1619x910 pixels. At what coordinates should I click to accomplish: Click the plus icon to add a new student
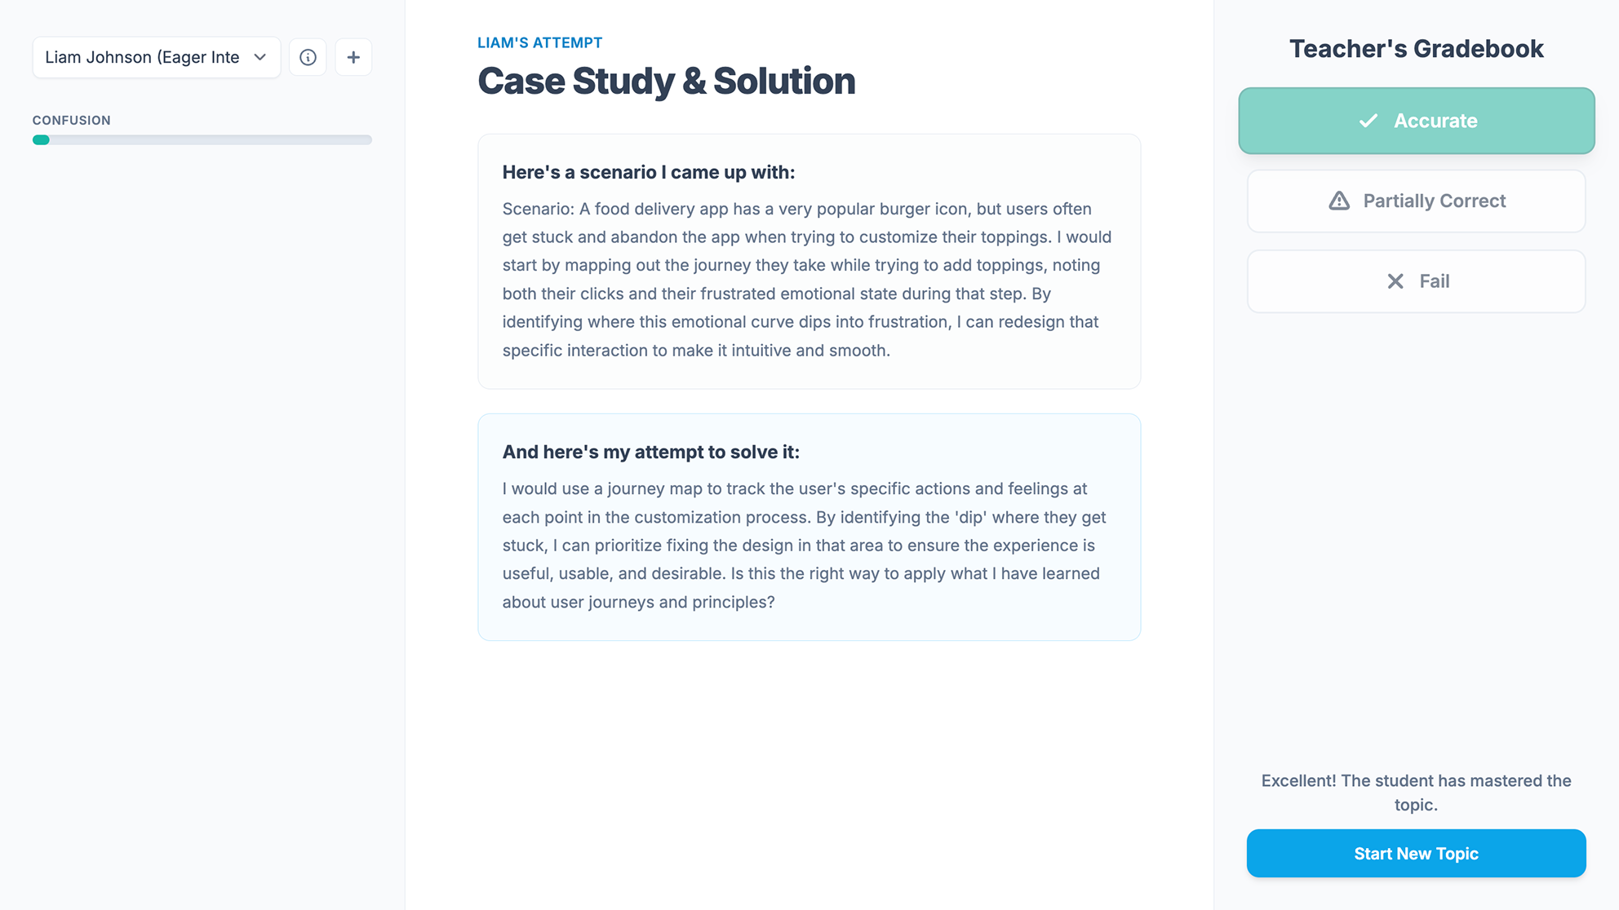tap(353, 57)
